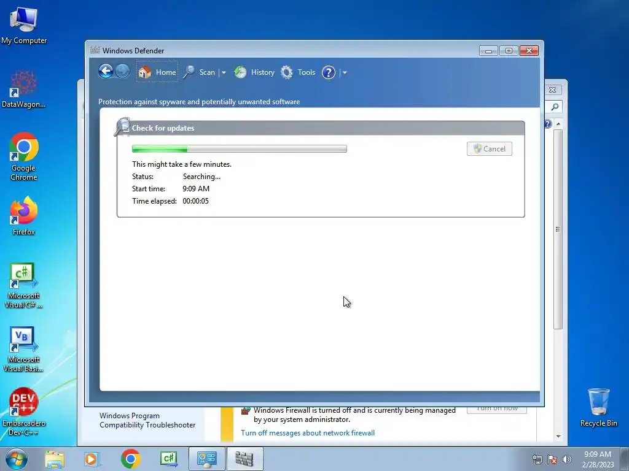
Task: Open Visual C# from the taskbar
Action: click(x=169, y=459)
